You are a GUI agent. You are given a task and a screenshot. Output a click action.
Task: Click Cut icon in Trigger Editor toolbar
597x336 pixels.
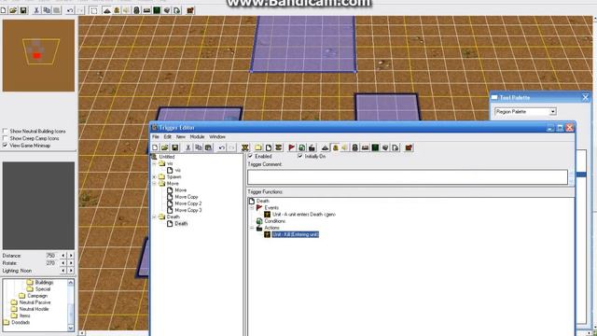pos(188,147)
